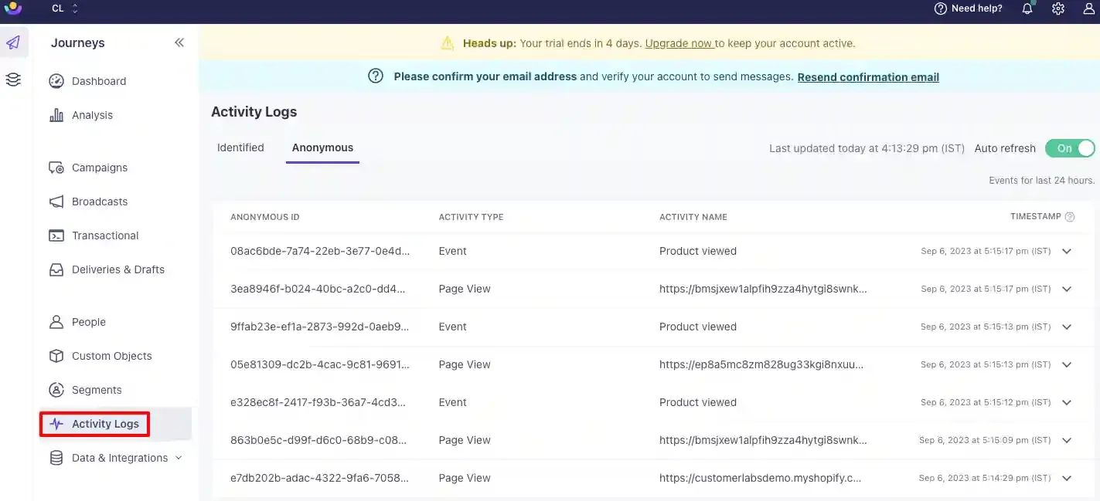The height and width of the screenshot is (501, 1100).
Task: Click the Campaigns icon
Action: [56, 168]
